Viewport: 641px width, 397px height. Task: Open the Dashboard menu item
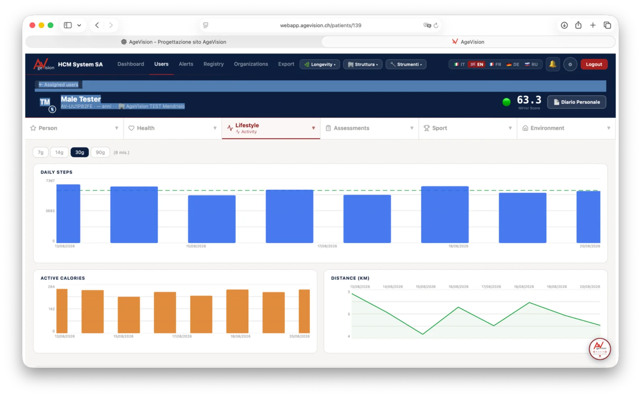point(131,64)
